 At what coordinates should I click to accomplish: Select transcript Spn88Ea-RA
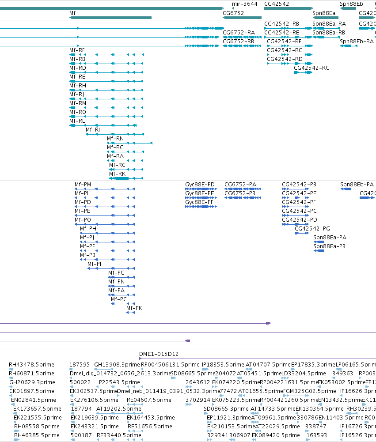click(329, 24)
